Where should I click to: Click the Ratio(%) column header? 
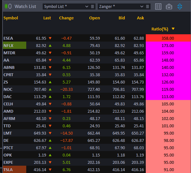(x=160, y=29)
